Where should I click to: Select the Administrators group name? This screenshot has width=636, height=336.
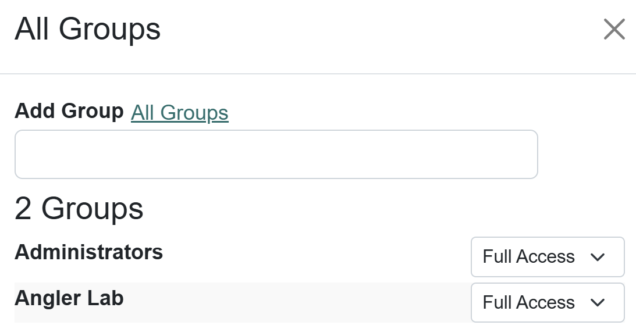[x=88, y=252]
